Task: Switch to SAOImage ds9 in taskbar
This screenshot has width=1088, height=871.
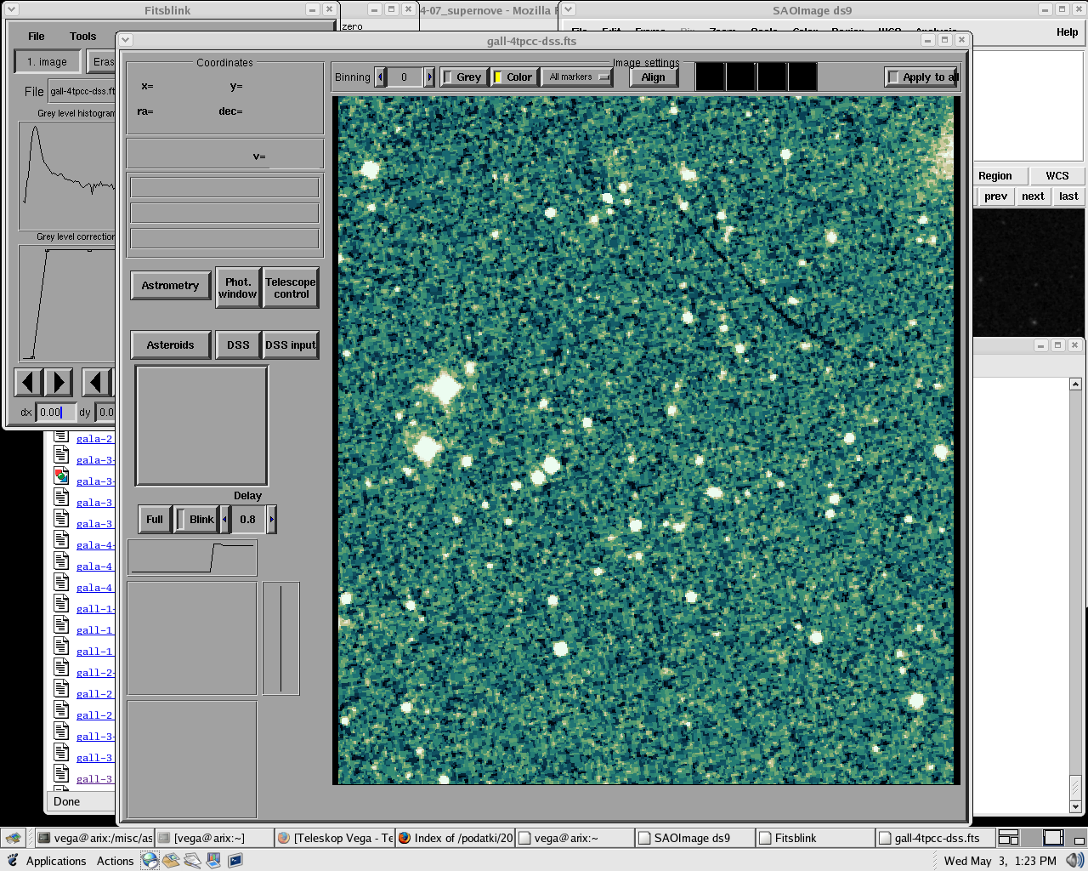Action: pos(695,838)
